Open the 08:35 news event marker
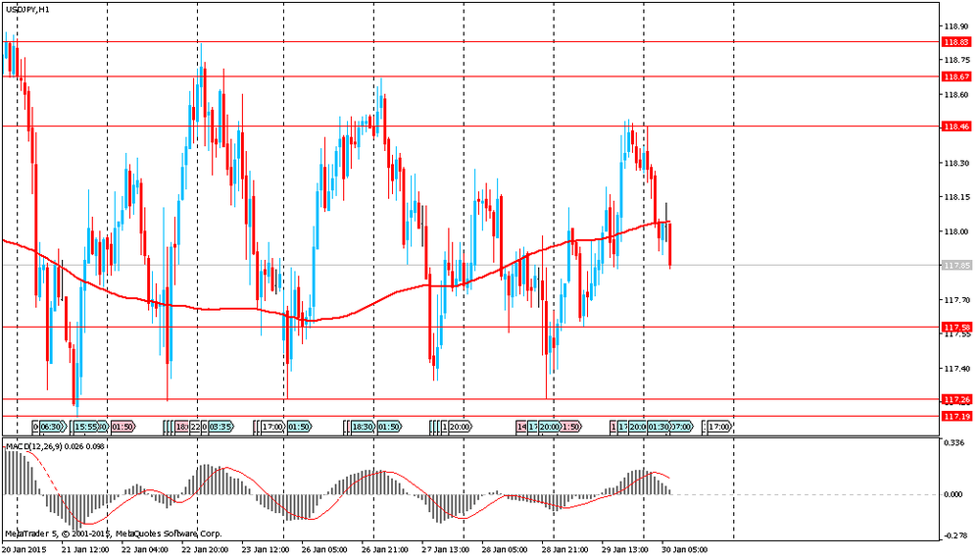 tap(220, 428)
